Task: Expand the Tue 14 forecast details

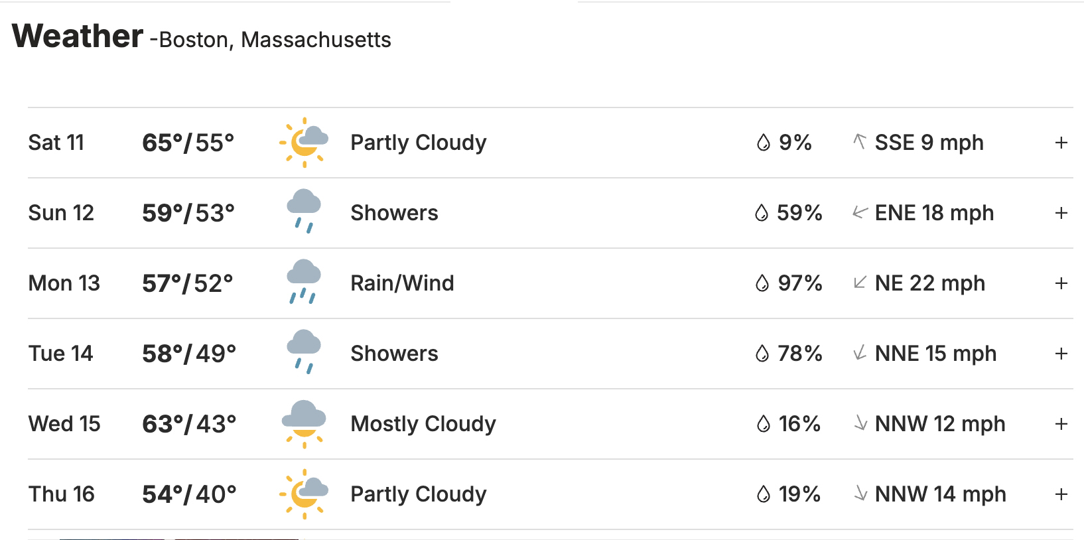Action: pyautogui.click(x=1061, y=354)
